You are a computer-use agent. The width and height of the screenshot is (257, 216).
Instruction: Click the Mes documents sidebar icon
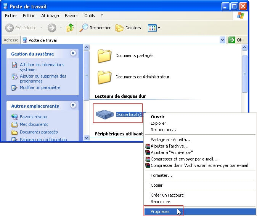(x=14, y=124)
